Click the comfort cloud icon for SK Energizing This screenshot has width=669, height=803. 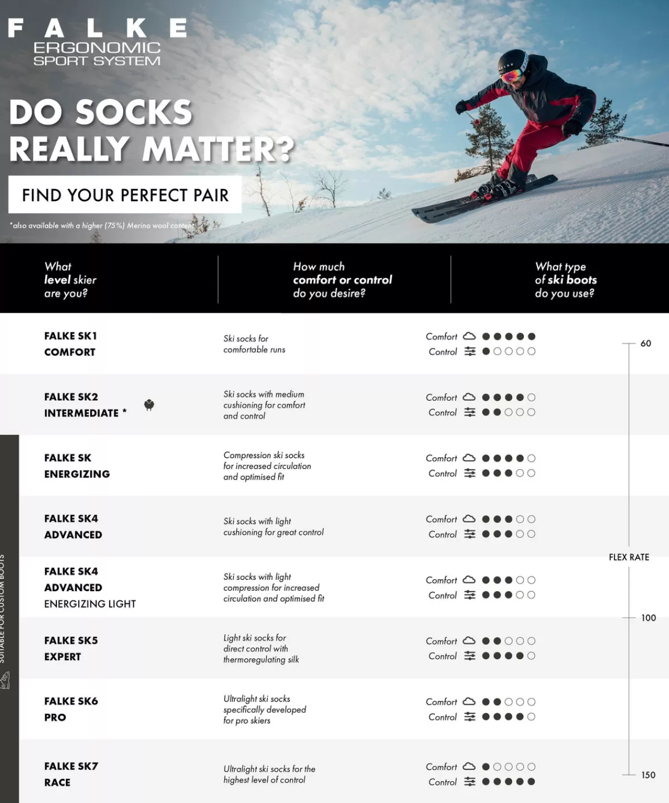coord(469,458)
